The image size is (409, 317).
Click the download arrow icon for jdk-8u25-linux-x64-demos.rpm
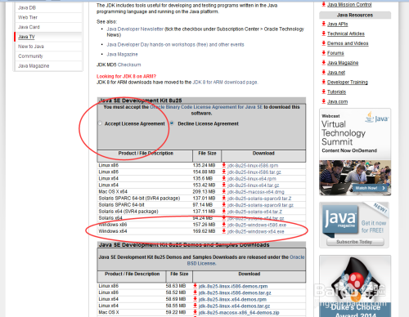pyautogui.click(x=196, y=299)
